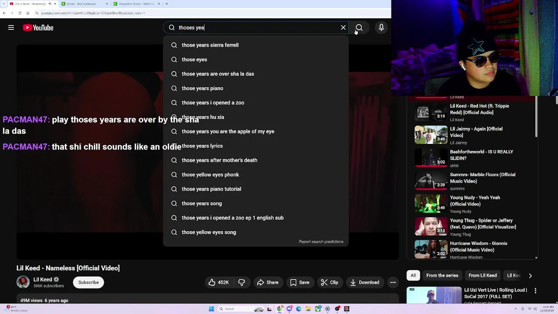Choose suggestion 'those years piano'
558x314 pixels.
click(x=256, y=88)
